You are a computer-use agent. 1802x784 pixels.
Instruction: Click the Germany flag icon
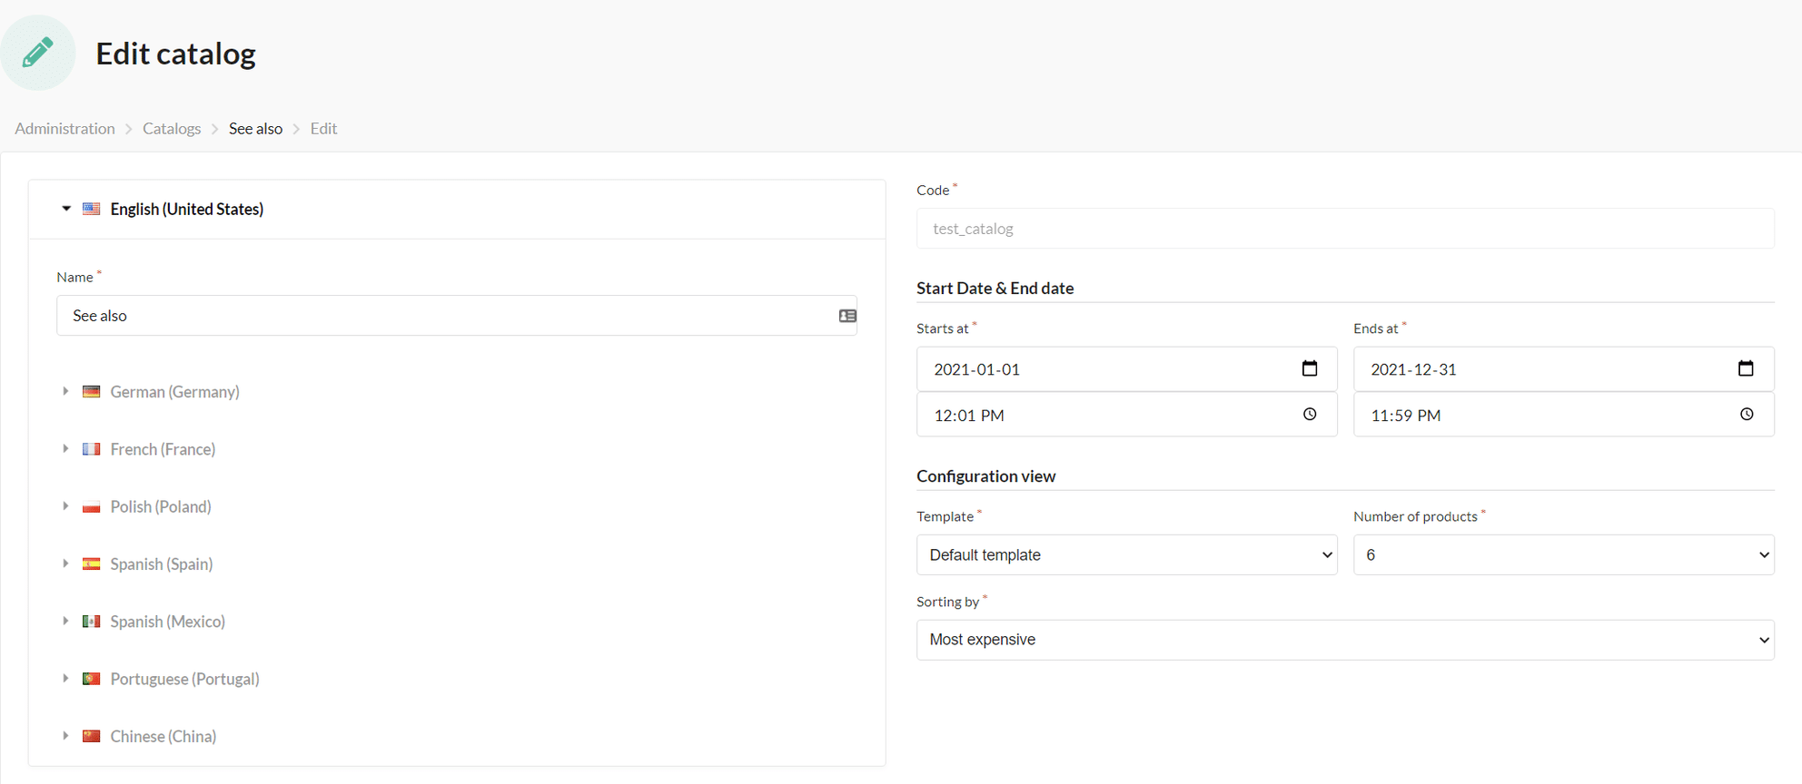[x=92, y=392]
